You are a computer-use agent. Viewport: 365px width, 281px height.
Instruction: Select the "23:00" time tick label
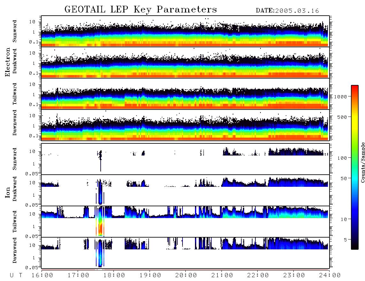(294, 276)
